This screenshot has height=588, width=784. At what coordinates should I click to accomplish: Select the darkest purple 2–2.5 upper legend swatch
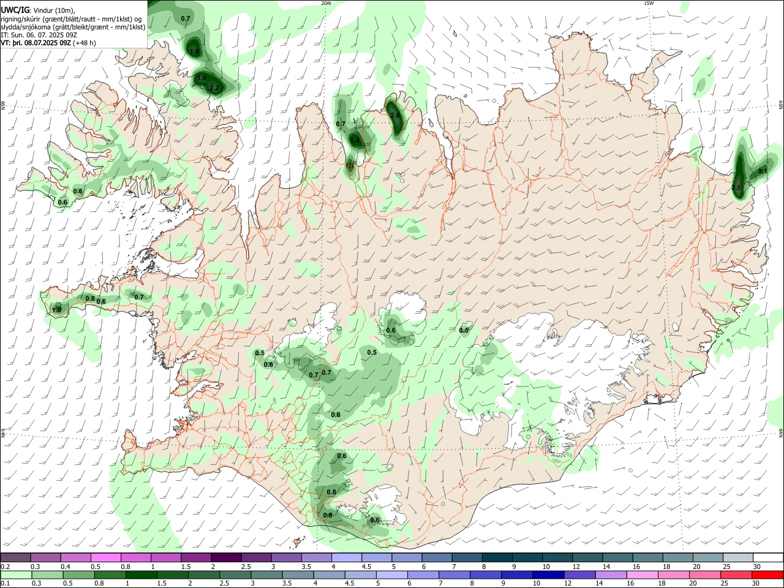(226, 557)
